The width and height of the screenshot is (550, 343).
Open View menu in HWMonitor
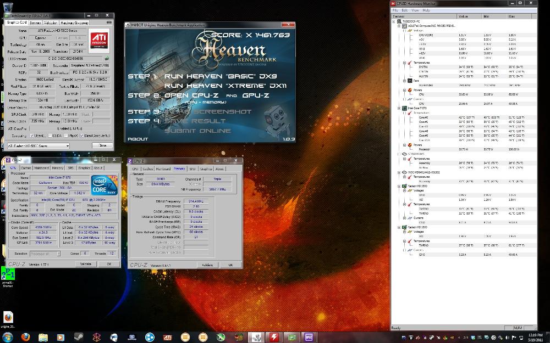(415, 10)
